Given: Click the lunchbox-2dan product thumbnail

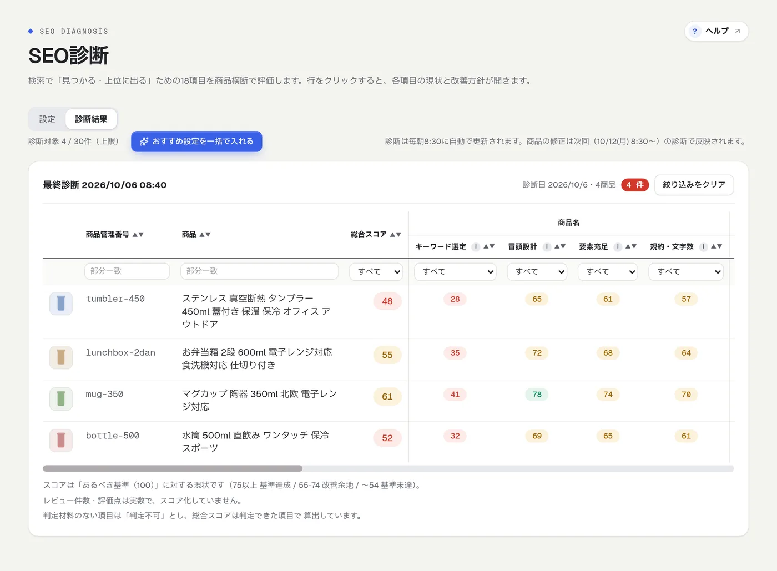Looking at the screenshot, I should (x=61, y=357).
